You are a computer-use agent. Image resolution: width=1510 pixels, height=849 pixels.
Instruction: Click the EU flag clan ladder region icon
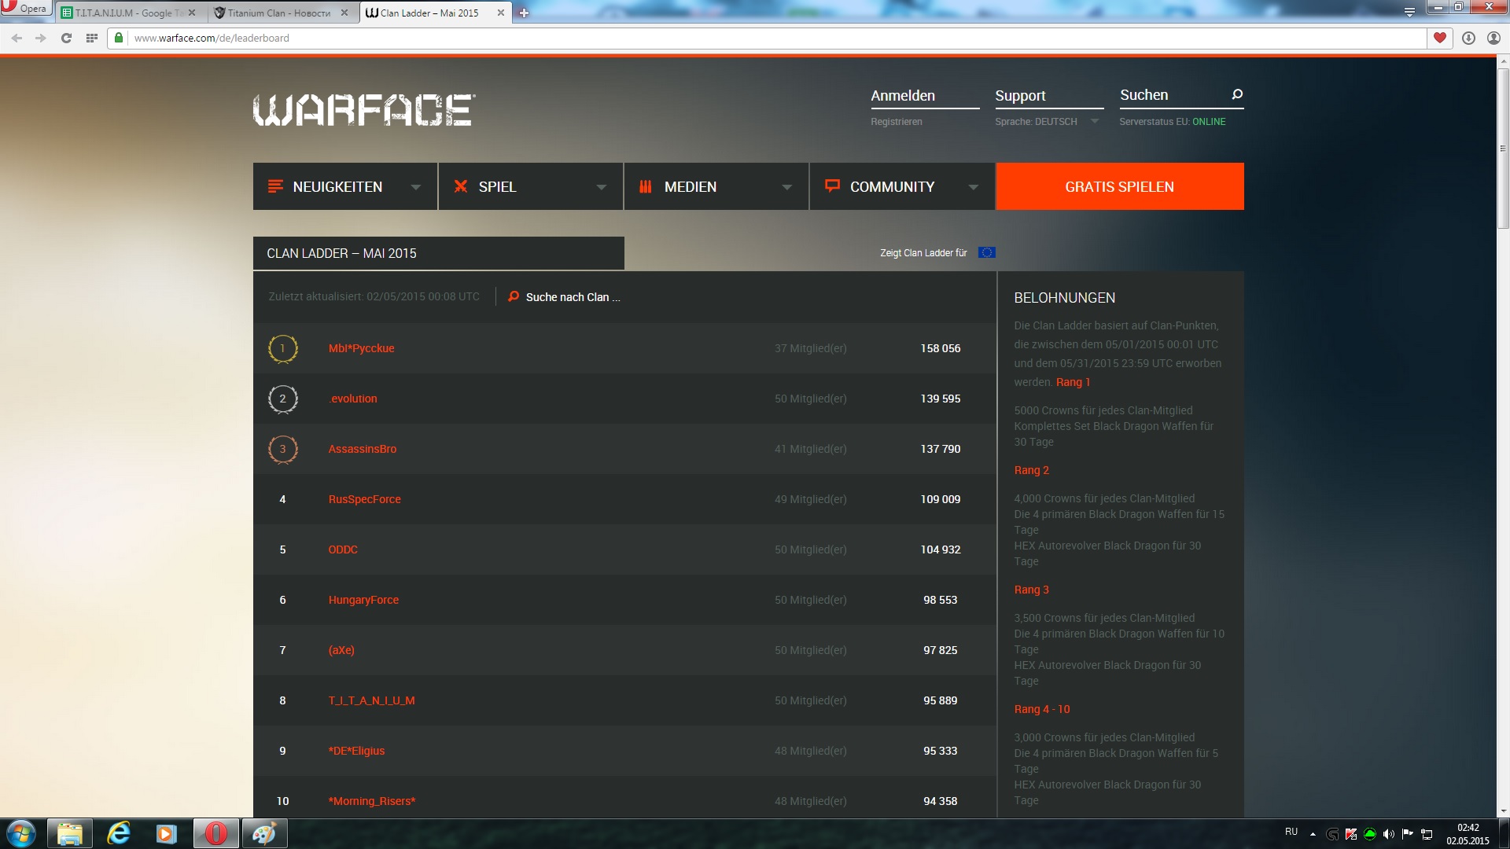click(x=987, y=252)
